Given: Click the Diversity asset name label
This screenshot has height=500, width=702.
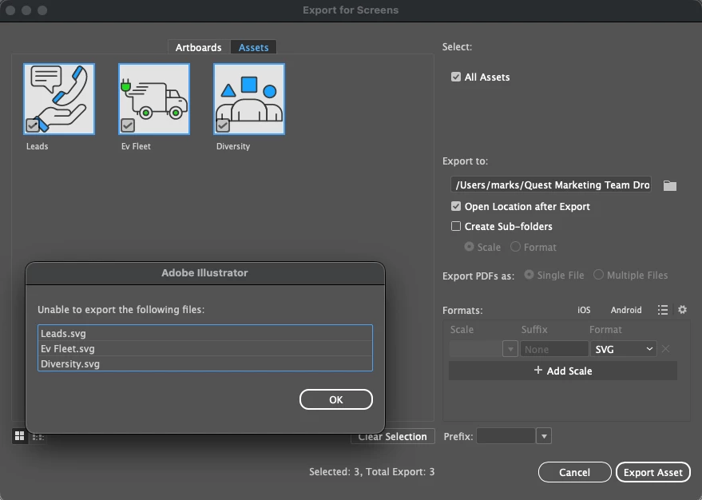Looking at the screenshot, I should 233,146.
